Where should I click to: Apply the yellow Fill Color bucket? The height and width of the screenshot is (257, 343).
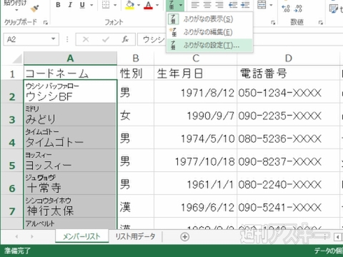pos(130,5)
